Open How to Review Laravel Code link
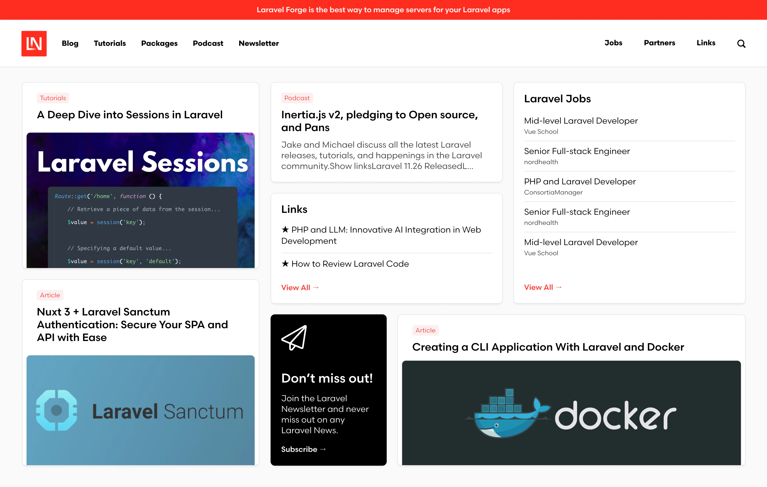The height and width of the screenshot is (487, 767). click(x=345, y=264)
